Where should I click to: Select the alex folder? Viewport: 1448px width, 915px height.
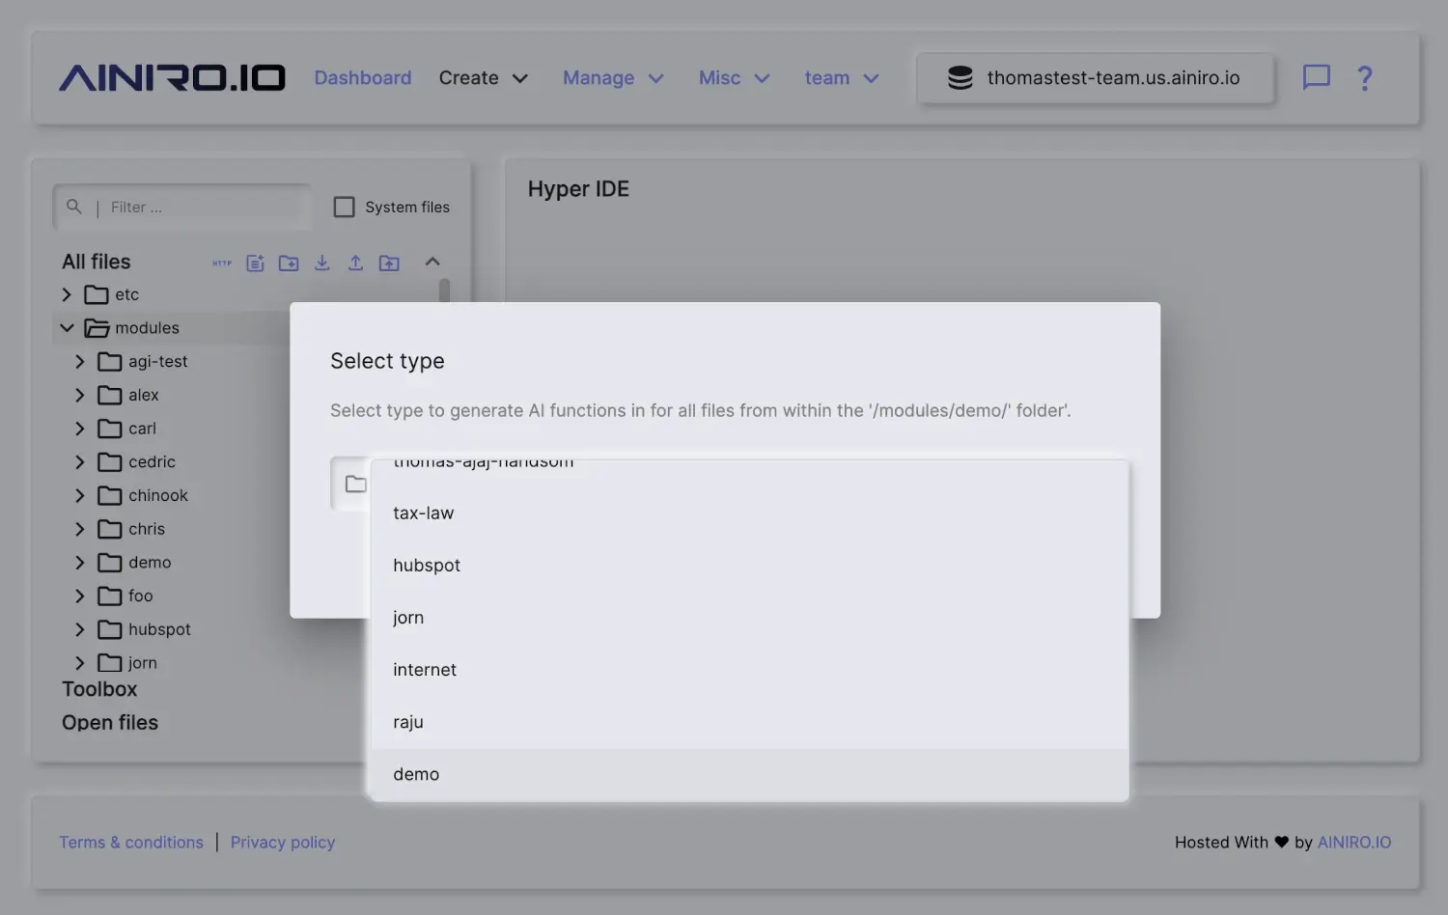tap(128, 395)
